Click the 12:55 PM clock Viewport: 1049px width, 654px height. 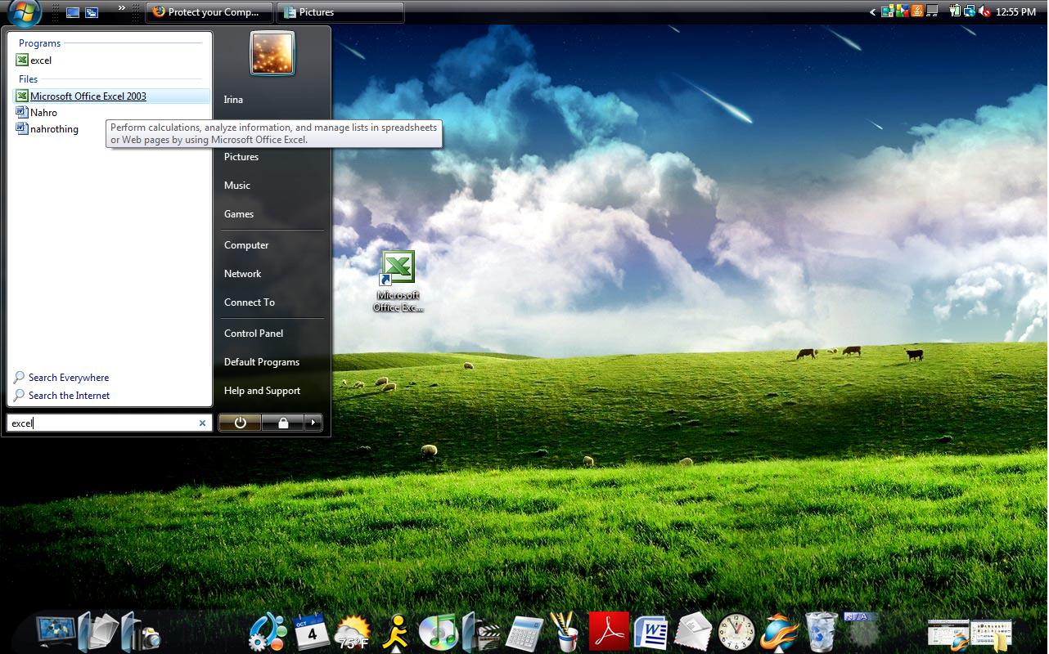1016,12
